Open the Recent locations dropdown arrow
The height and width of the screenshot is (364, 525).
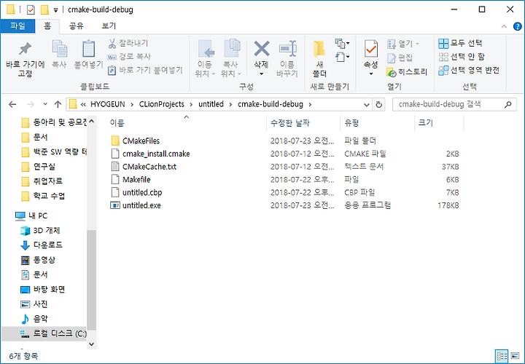pyautogui.click(x=45, y=104)
